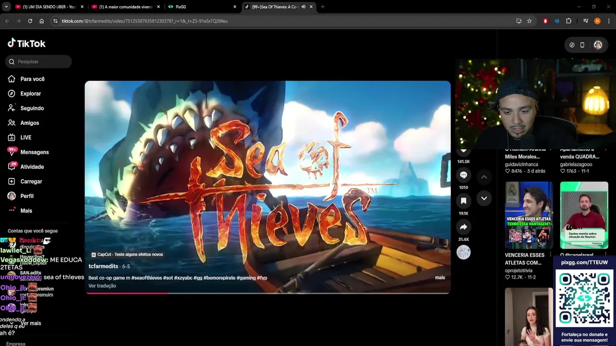Open Atividade notifications
This screenshot has height=346, width=616.
click(32, 167)
